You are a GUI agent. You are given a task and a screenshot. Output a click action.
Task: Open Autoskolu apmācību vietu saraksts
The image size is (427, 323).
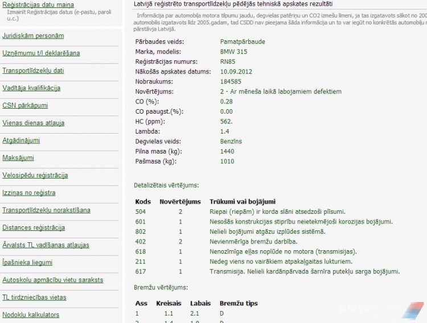[x=53, y=280]
